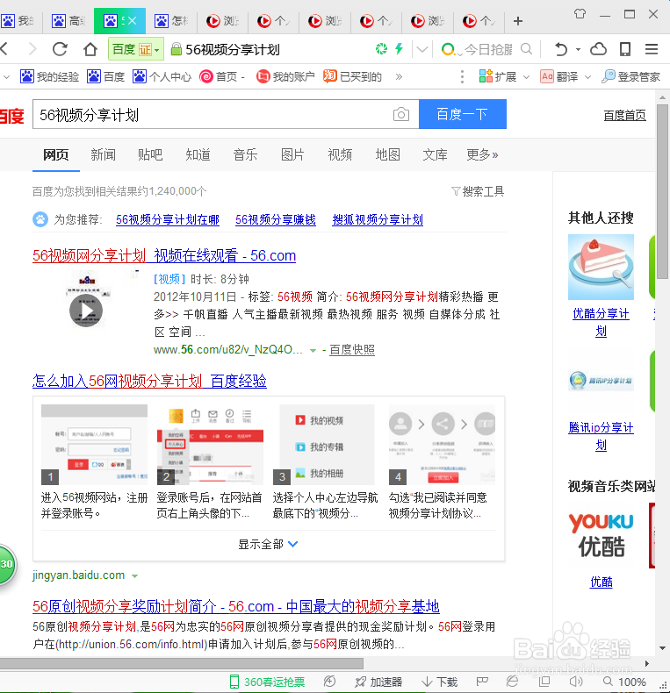Screen dimensions: 670x693
Task: Open the 翻译 translate dropdown
Action: click(566, 77)
